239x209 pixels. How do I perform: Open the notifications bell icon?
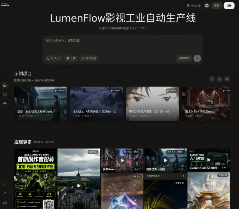pos(5,184)
